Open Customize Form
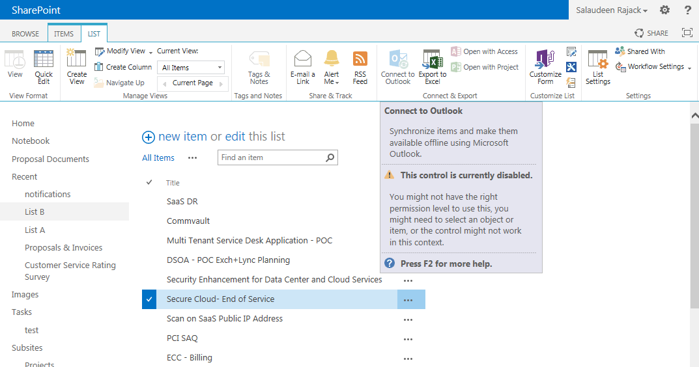Viewport: 699px width, 367px height. pyautogui.click(x=545, y=67)
